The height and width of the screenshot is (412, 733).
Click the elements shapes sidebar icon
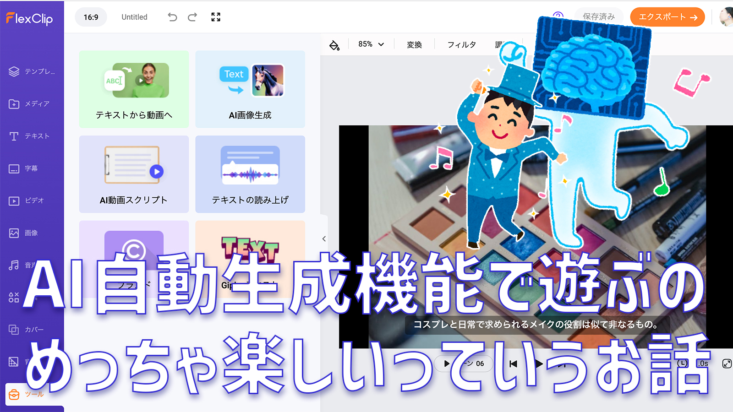tap(14, 298)
